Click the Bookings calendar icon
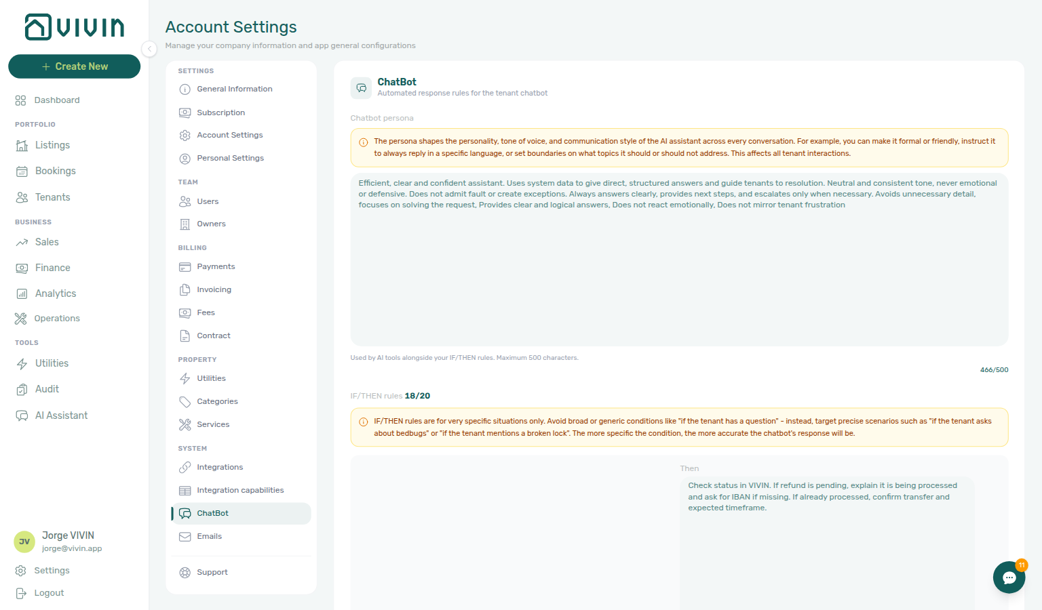Image resolution: width=1042 pixels, height=610 pixels. tap(22, 171)
